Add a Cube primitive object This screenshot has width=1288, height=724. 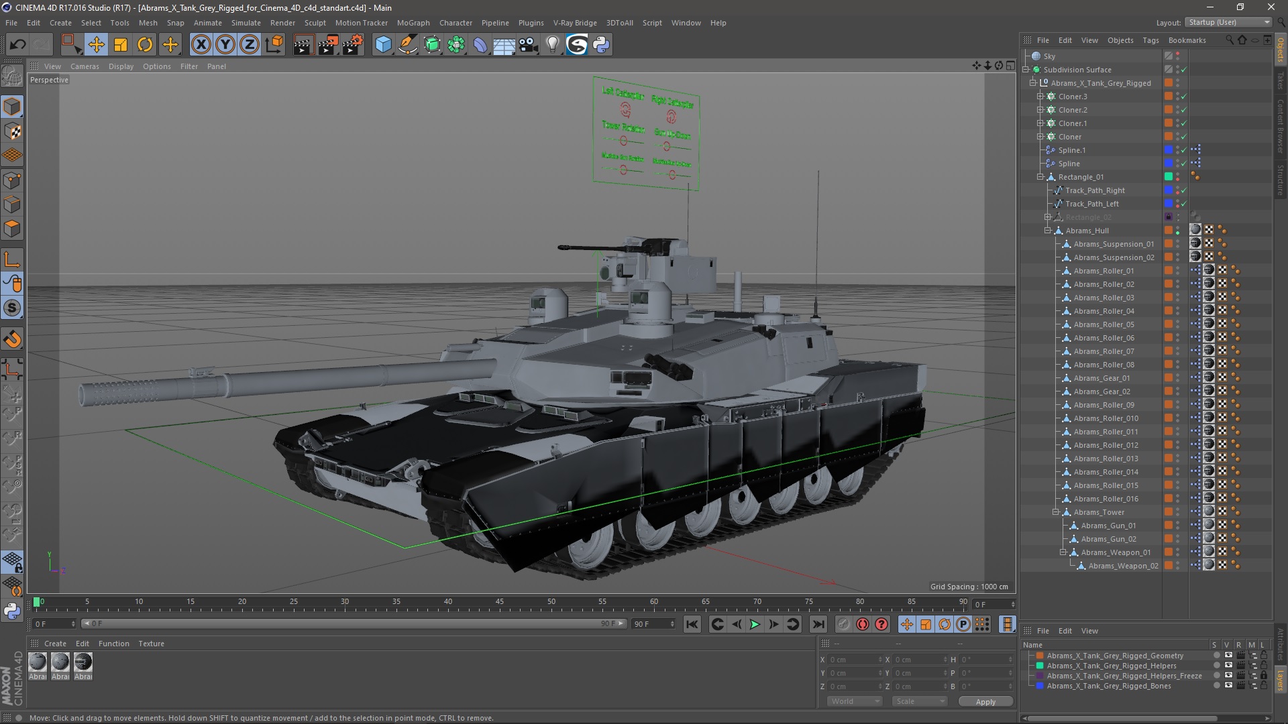click(x=383, y=45)
